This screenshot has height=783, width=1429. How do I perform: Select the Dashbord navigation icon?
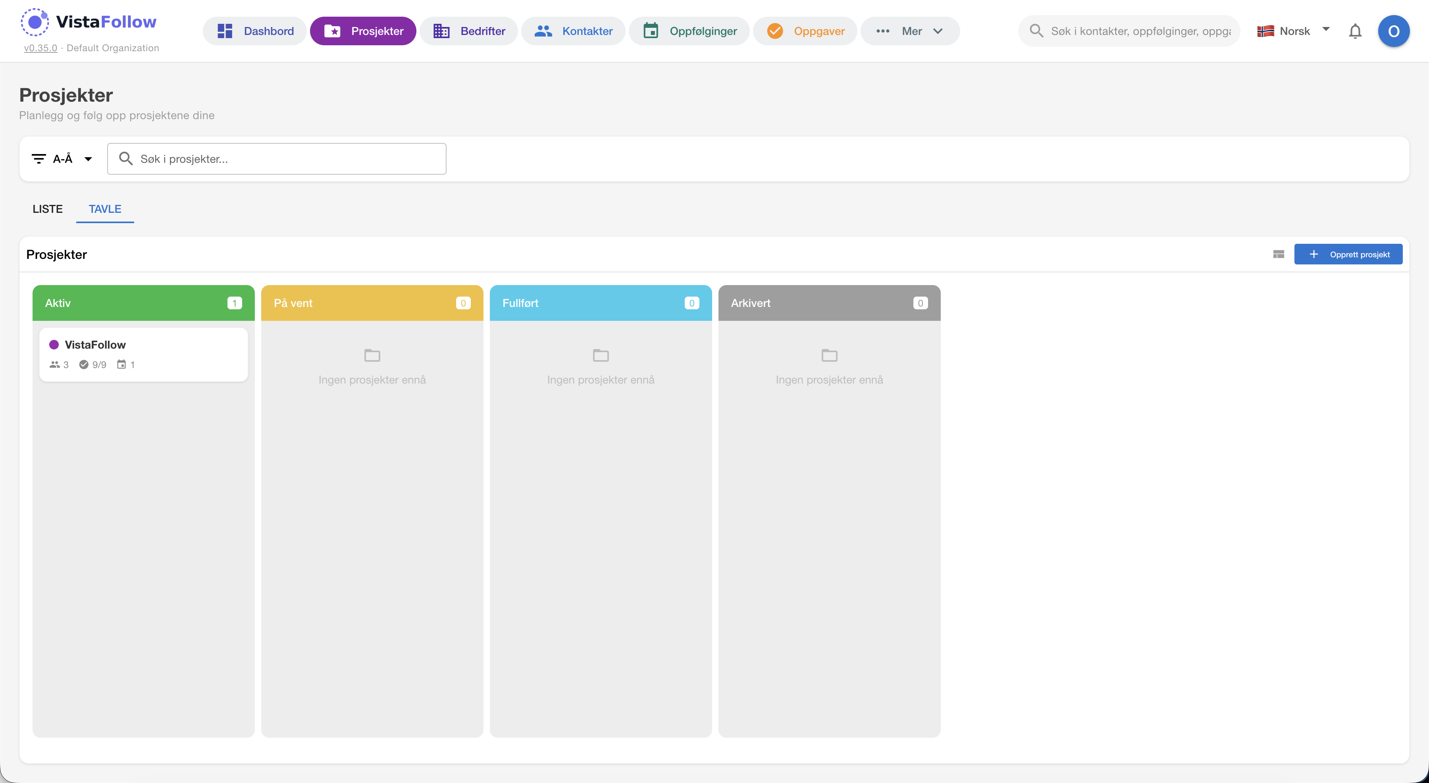(225, 31)
